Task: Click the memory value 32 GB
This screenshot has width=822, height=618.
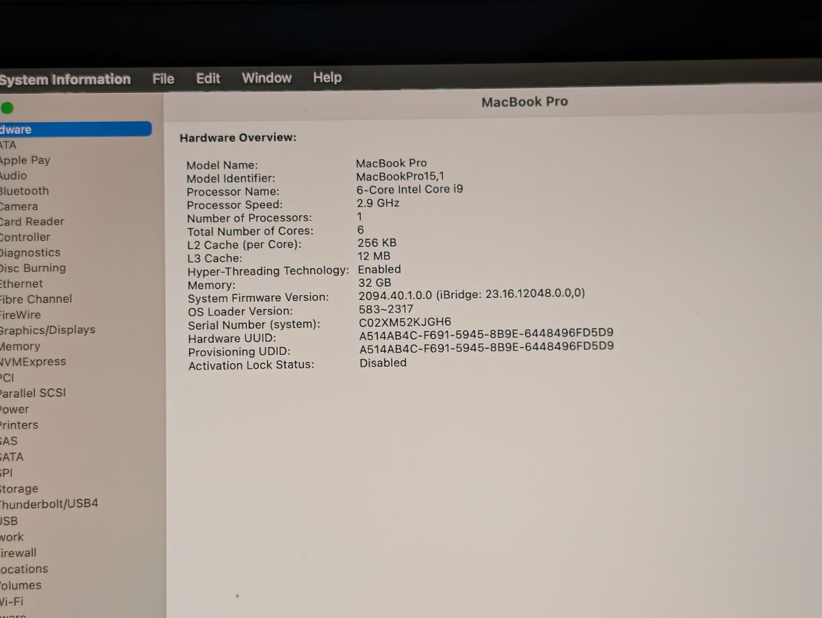Action: (x=375, y=283)
